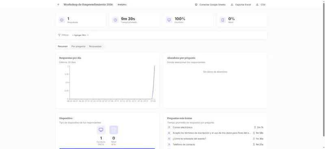Click the large desktop icon in Dispositivo panel
This screenshot has width=325, height=149.
pos(101,130)
